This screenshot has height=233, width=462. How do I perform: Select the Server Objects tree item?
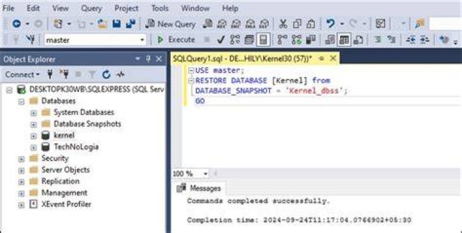point(65,170)
